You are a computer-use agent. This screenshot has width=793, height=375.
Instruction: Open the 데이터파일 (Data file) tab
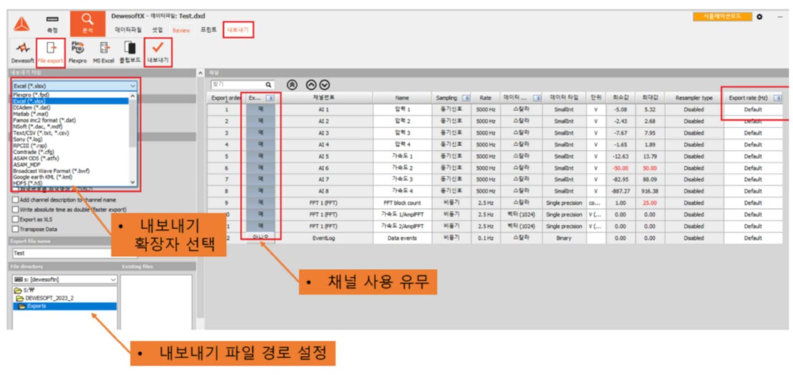(x=129, y=29)
